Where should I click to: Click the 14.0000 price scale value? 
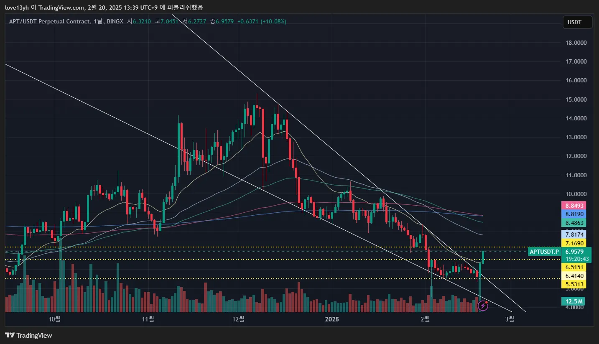pyautogui.click(x=576, y=118)
